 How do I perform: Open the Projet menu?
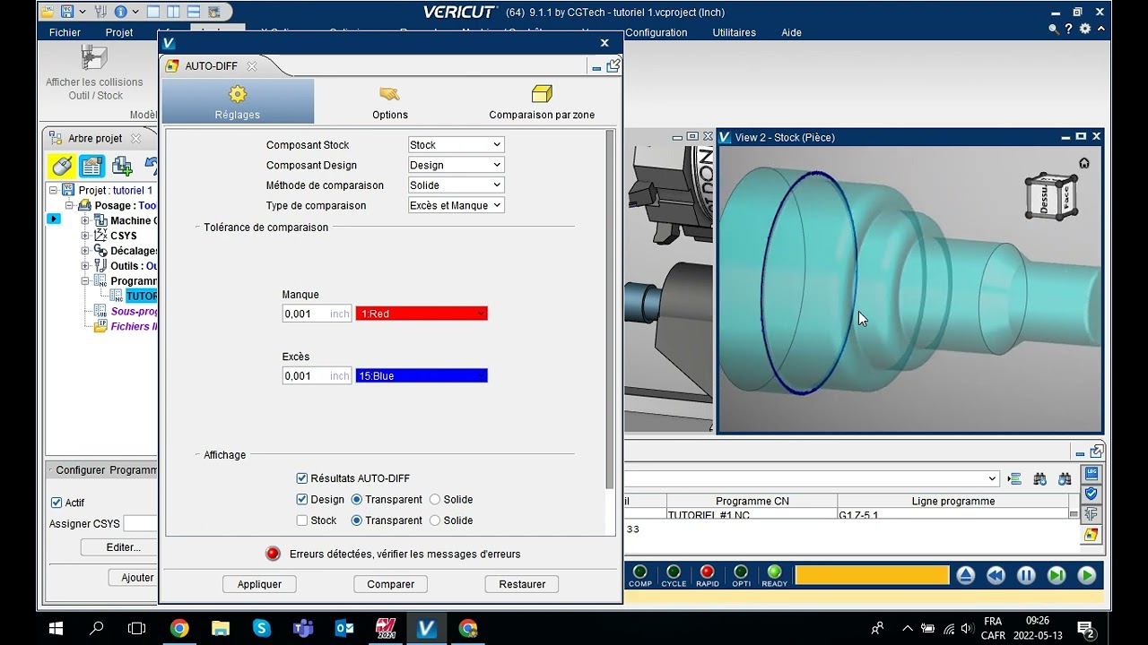(x=119, y=32)
